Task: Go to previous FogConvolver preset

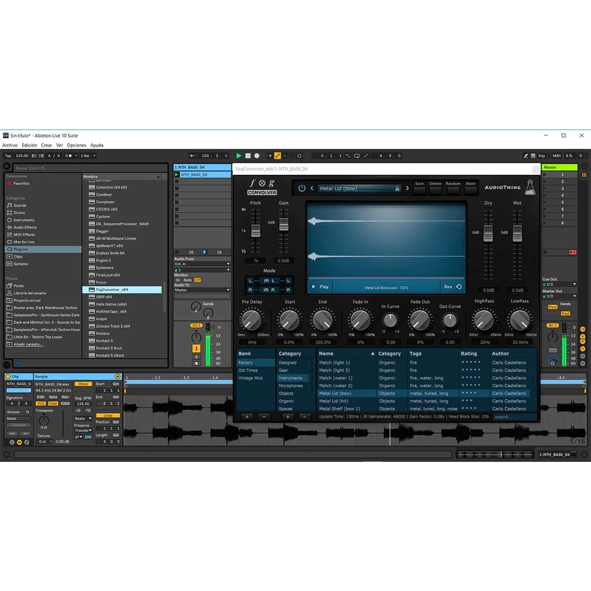Action: click(x=312, y=188)
